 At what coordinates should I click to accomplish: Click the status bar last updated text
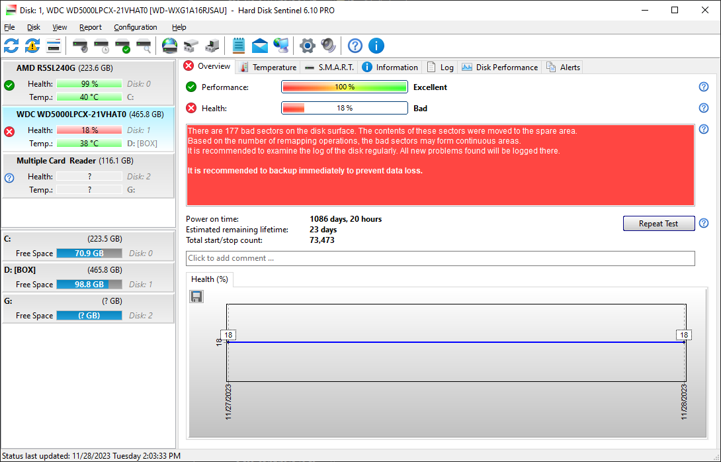91,456
